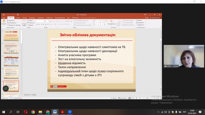The height and width of the screenshot is (115, 205).
Task: Toggle the spell check icon in the status bar
Action: [11, 98]
